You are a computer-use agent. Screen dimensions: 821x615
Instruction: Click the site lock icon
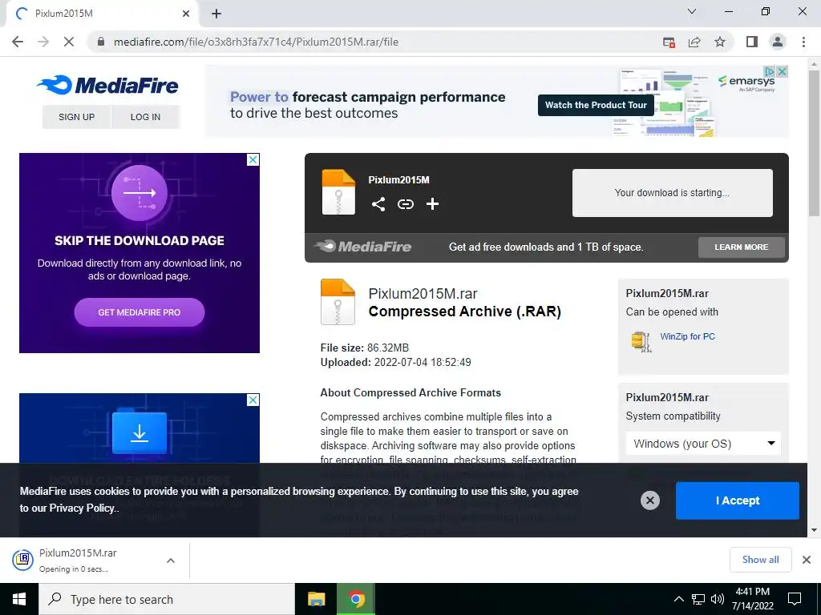(101, 42)
